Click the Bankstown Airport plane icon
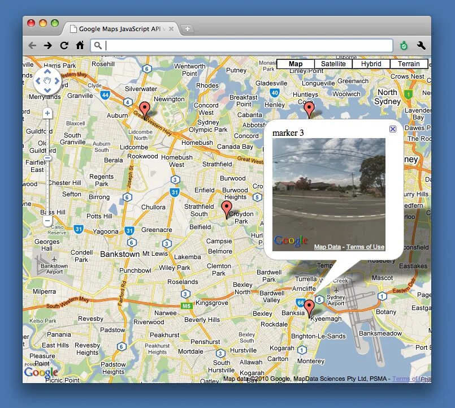The height and width of the screenshot is (408, 455). (x=54, y=259)
